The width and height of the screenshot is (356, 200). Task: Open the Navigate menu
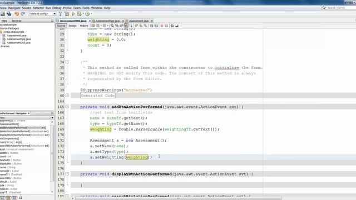pyautogui.click(x=14, y=8)
